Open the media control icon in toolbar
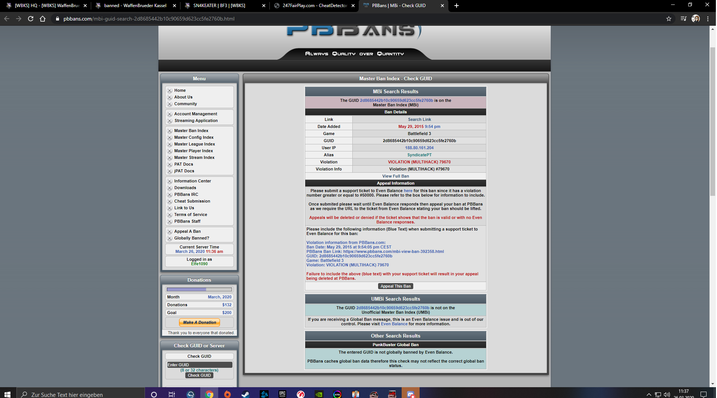This screenshot has width=717, height=398. click(683, 19)
